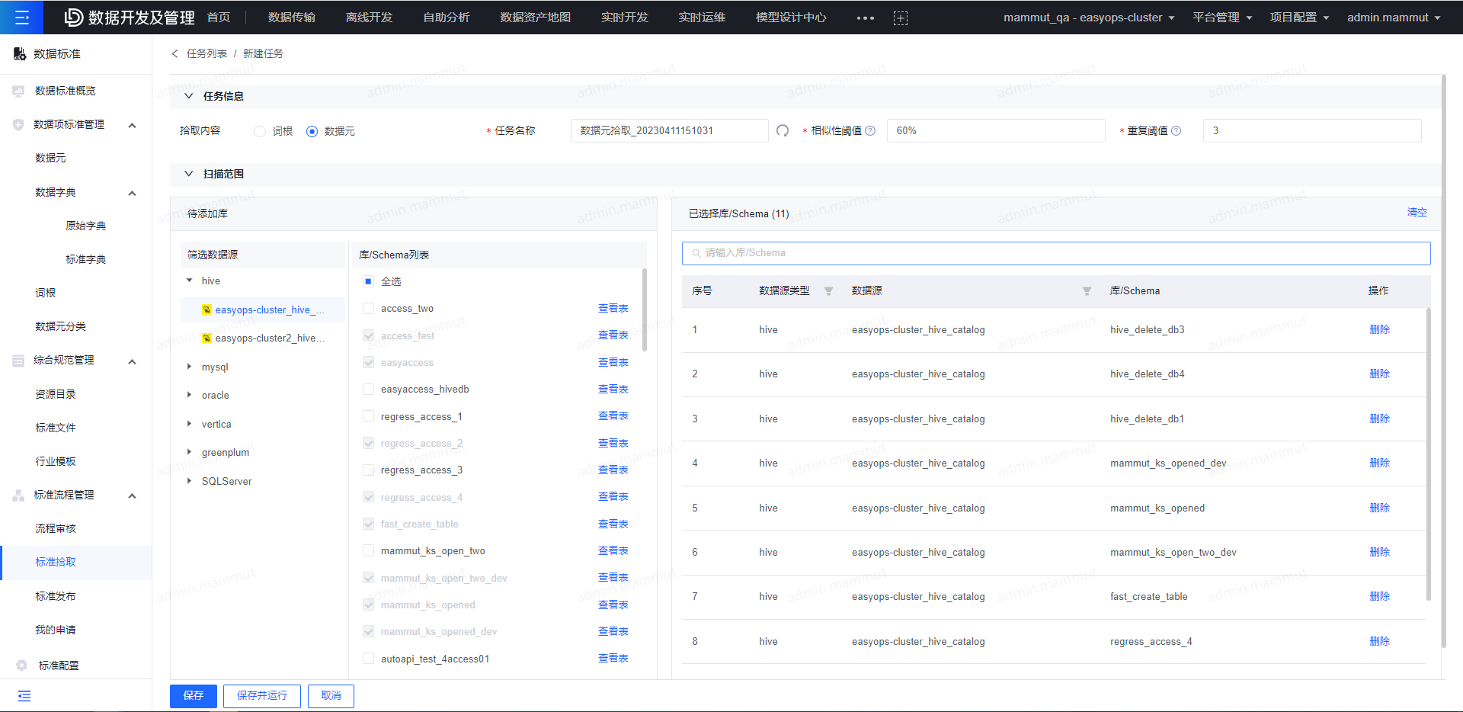1463x712 pixels.
Task: Open the mammut_qa - easyops-cluster dropdown
Action: pyautogui.click(x=1088, y=18)
